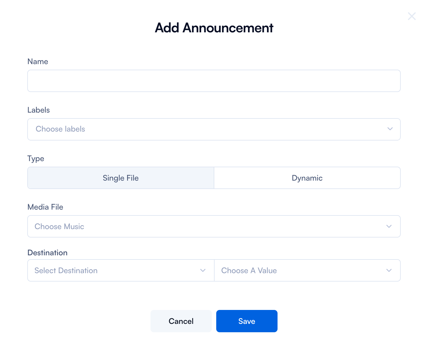Save the new announcement
Viewport: 428px width, 359px height.
(x=247, y=321)
